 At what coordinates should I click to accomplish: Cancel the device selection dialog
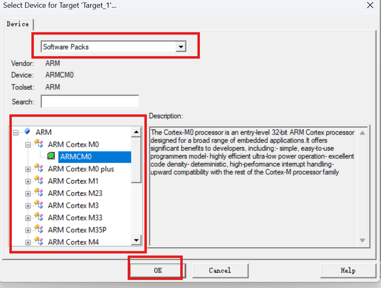coord(220,271)
